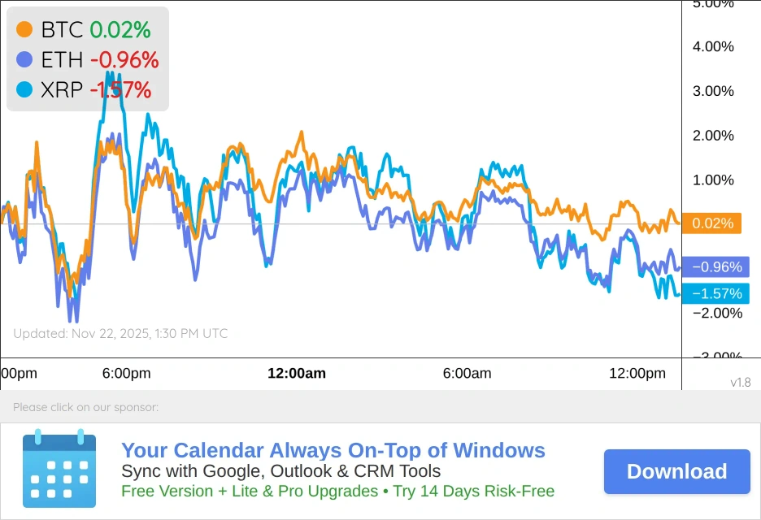The height and width of the screenshot is (520, 761).
Task: Click the BTC 0.02% legend label
Action: 95,30
